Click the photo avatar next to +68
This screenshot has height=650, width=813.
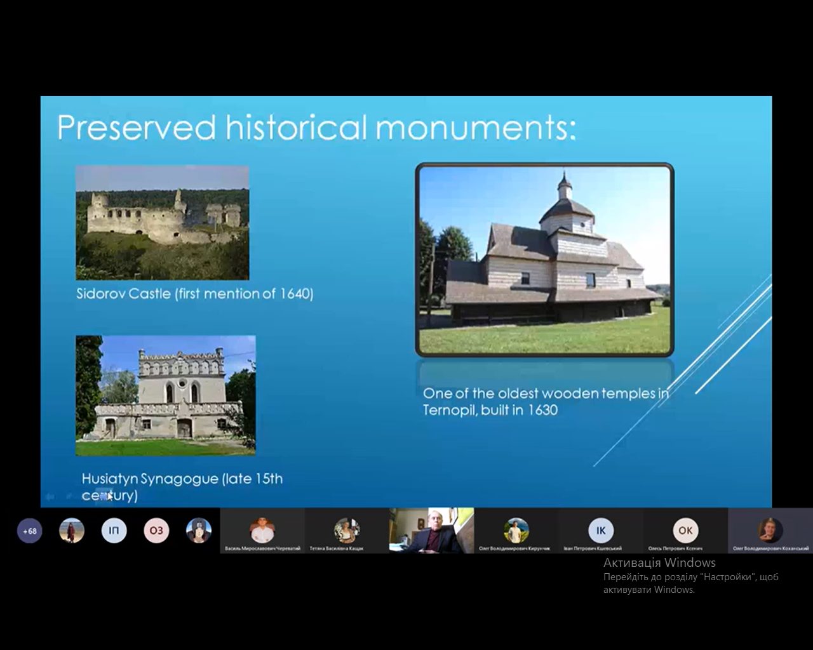72,531
